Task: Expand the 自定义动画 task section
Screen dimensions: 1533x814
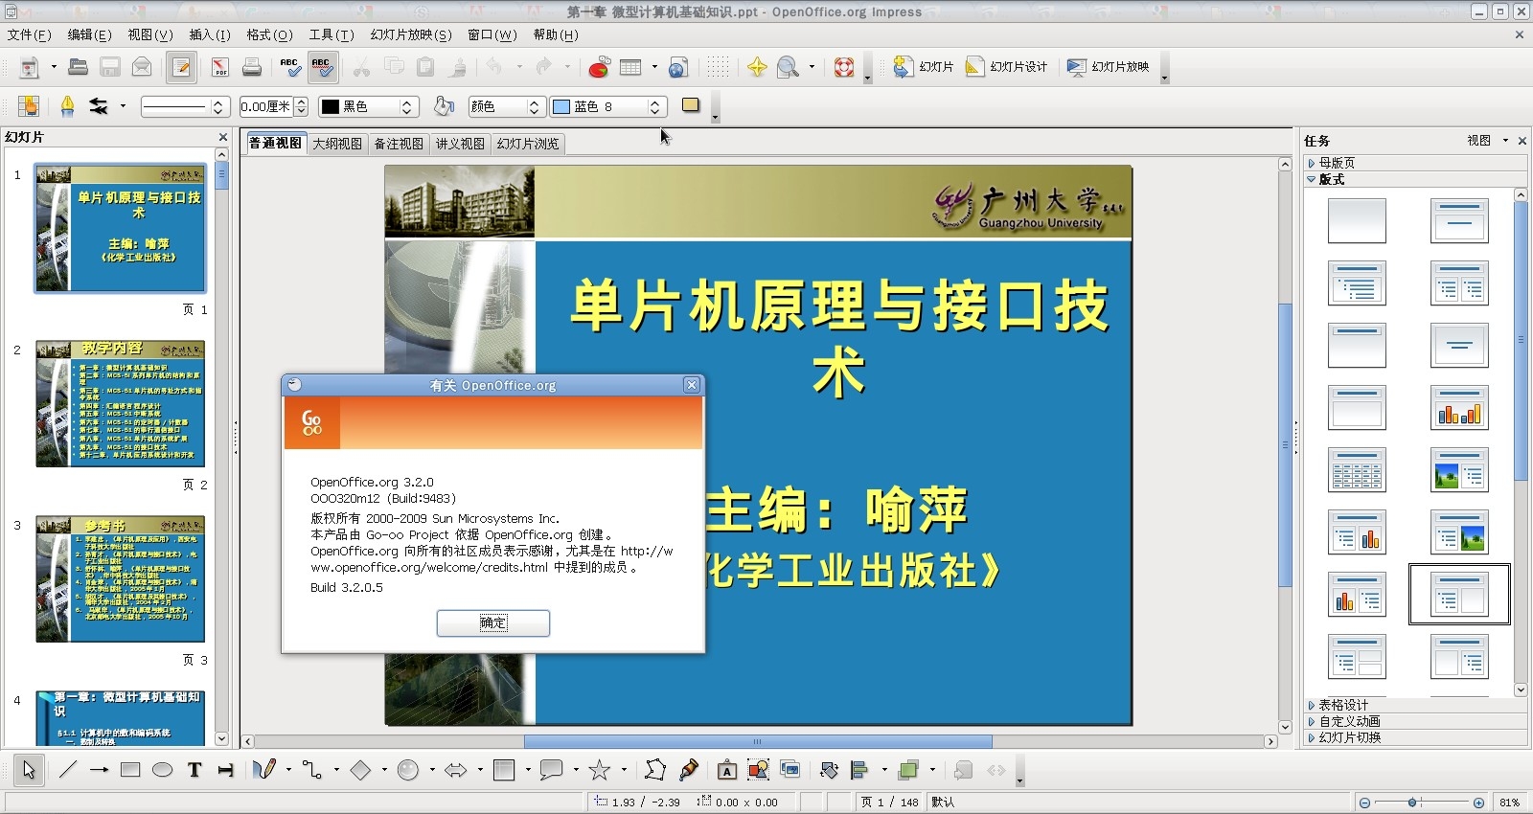Action: coord(1349,721)
